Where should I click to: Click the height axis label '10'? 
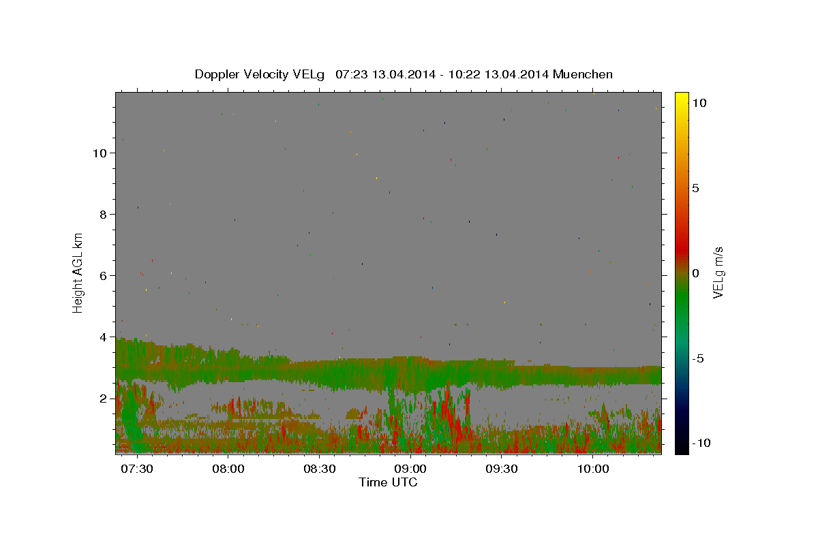coord(100,153)
